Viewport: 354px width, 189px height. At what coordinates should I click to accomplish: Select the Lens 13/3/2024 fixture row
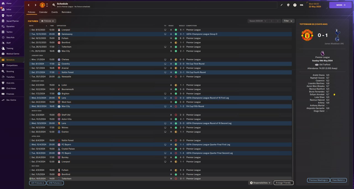click(x=160, y=123)
